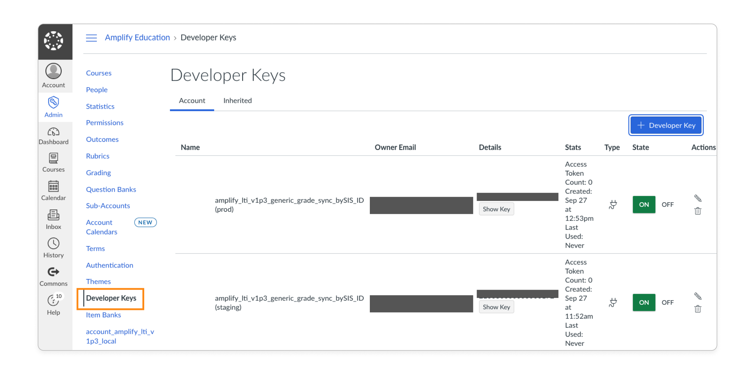Open the Authentication settings link
The height and width of the screenshot is (374, 755).
[x=109, y=265]
